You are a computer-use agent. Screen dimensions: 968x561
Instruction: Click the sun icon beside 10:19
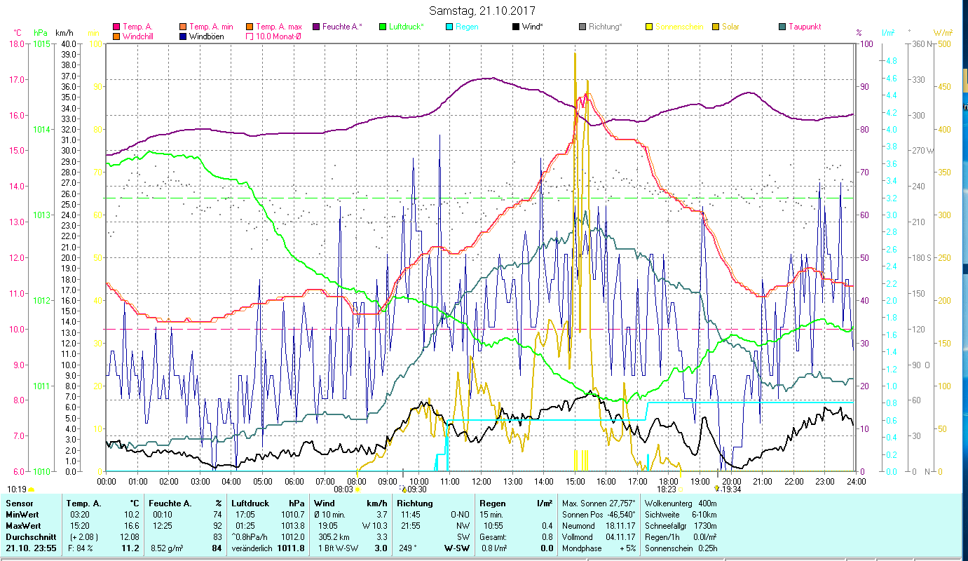click(31, 489)
